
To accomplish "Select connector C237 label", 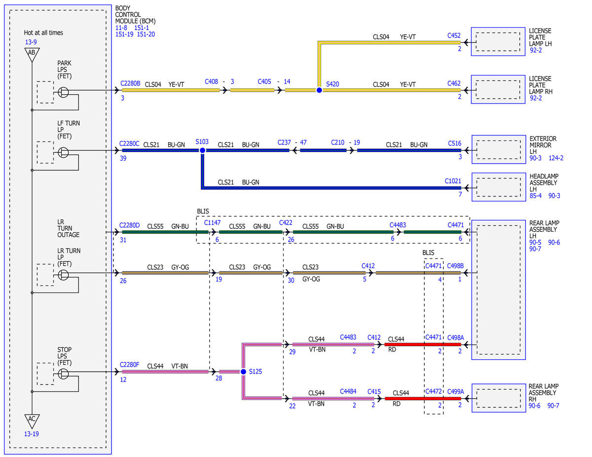I will pos(284,142).
